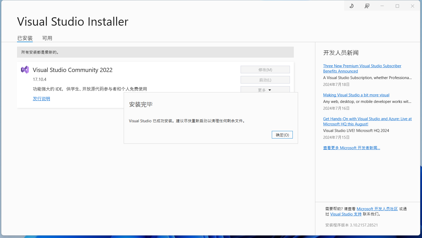Switch to the 已安装 tab
The height and width of the screenshot is (238, 422).
(x=25, y=38)
